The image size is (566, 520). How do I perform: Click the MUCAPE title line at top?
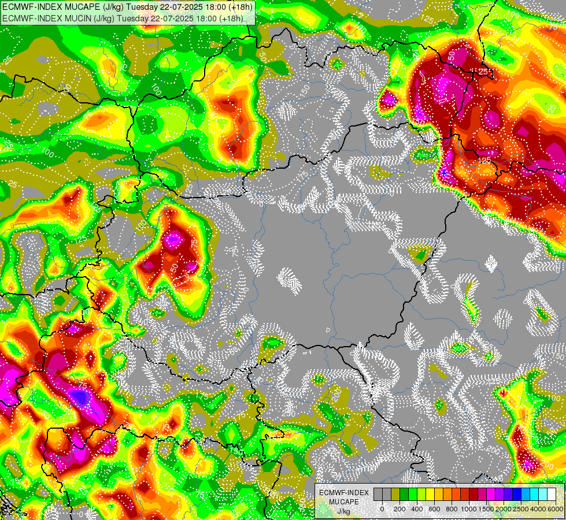[x=128, y=6]
